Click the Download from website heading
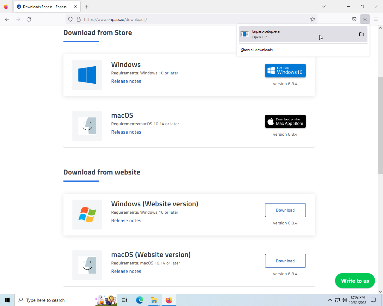 (102, 172)
